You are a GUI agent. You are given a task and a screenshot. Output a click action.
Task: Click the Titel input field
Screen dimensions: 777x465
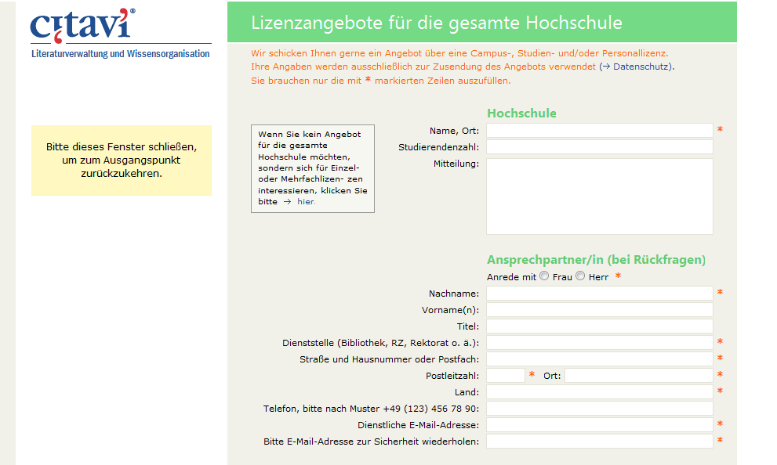(x=600, y=326)
